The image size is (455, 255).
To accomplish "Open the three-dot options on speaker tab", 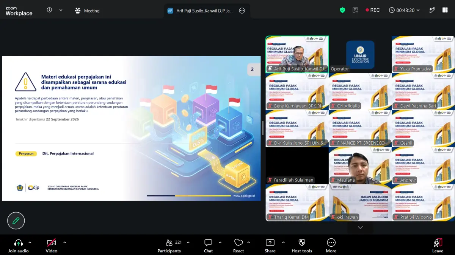I will coord(242,11).
